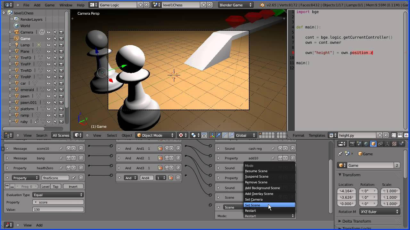Image resolution: width=410 pixels, height=230 pixels.
Task: Toggle line numbers in the text editor
Action: point(394,135)
